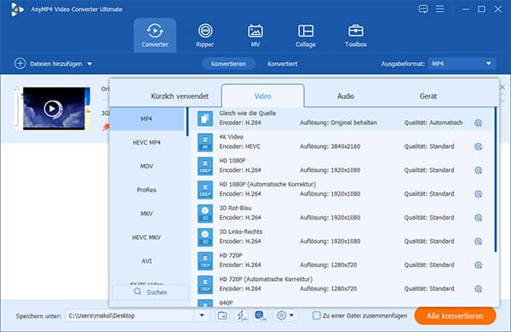511x332 pixels.
Task: Open settings gear for HD 720P preset
Action: point(478,265)
